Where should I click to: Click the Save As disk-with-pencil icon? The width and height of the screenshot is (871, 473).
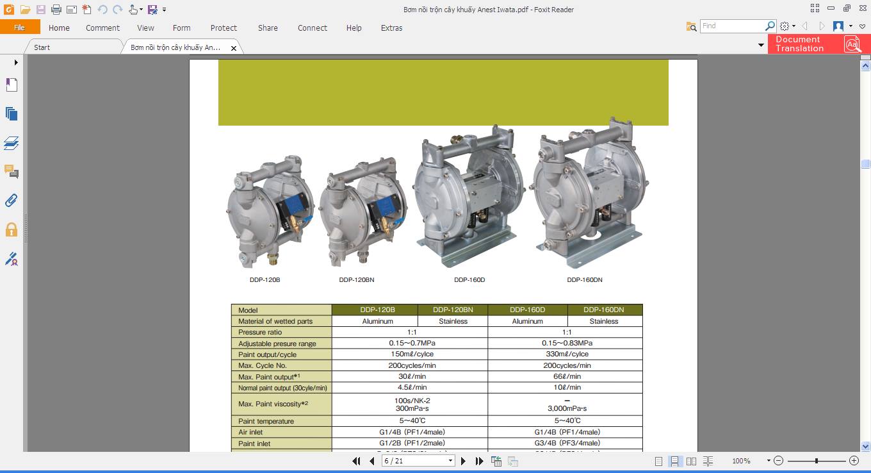(x=152, y=10)
